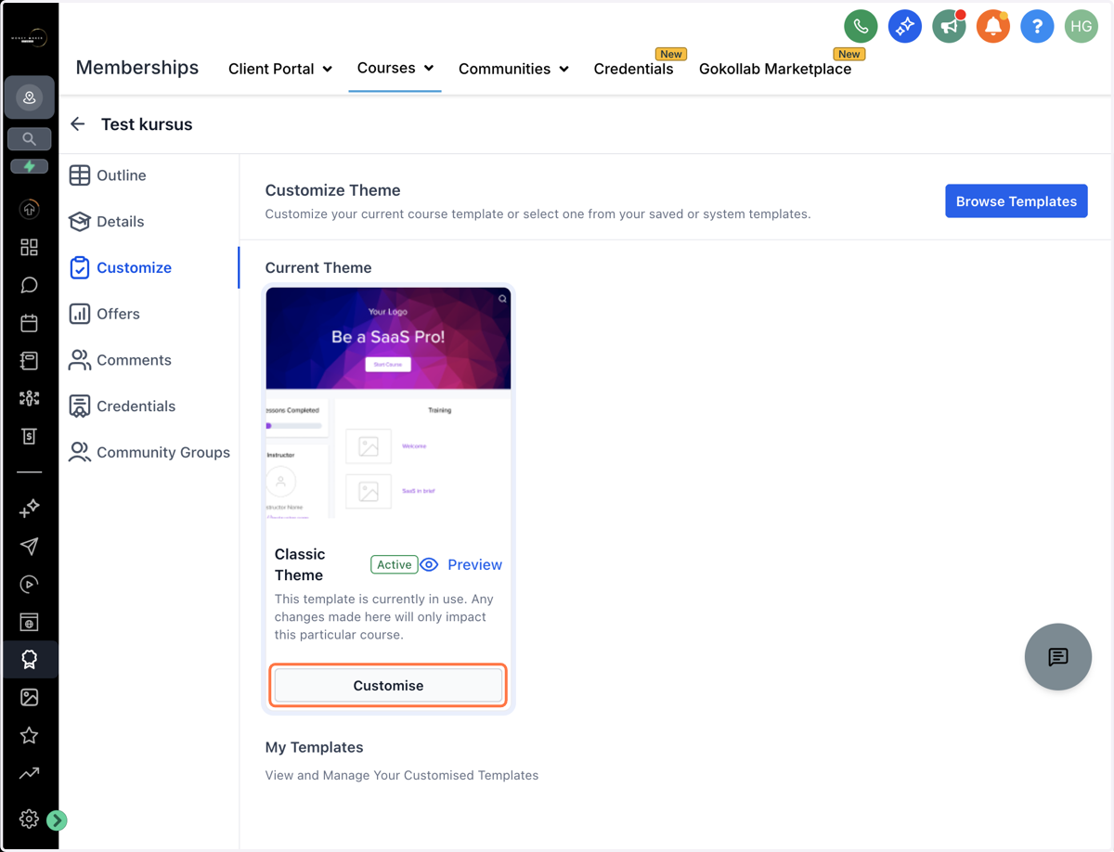
Task: Open the automation play circle icon
Action: (30, 584)
